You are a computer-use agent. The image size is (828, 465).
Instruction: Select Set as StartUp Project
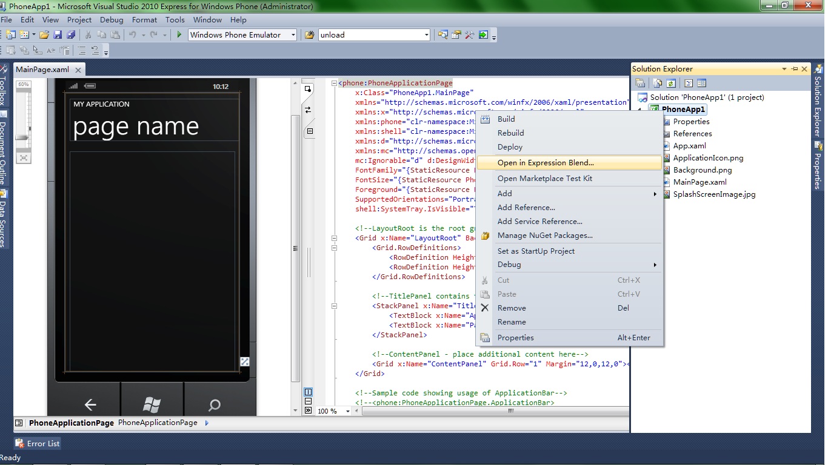(x=570, y=251)
